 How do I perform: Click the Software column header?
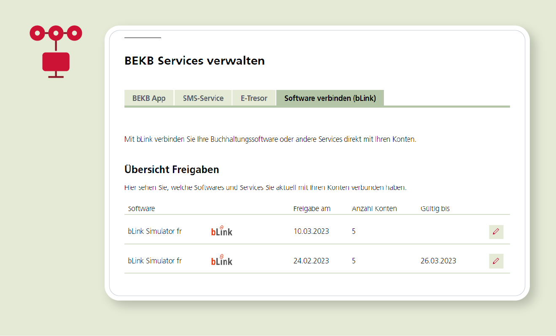click(x=141, y=209)
